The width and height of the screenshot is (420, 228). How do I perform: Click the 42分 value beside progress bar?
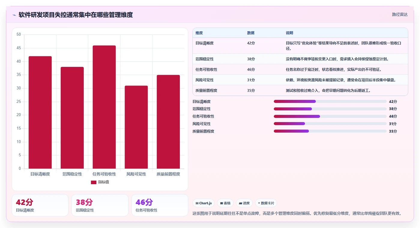point(393,102)
